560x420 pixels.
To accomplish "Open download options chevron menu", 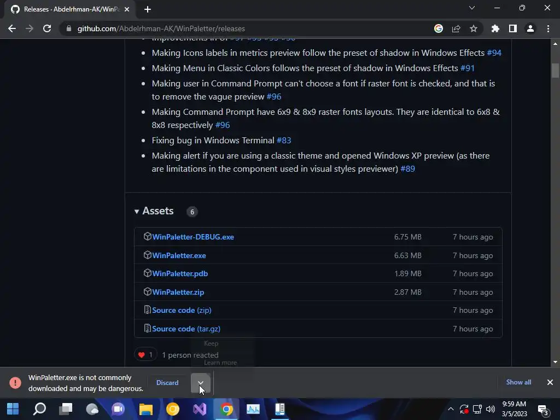I will [200, 382].
